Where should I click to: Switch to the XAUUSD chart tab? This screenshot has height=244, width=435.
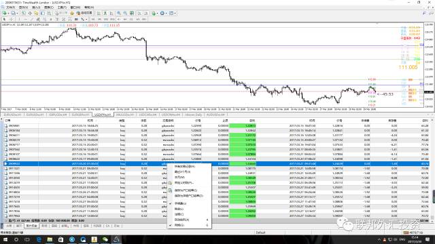pyautogui.click(x=125, y=115)
